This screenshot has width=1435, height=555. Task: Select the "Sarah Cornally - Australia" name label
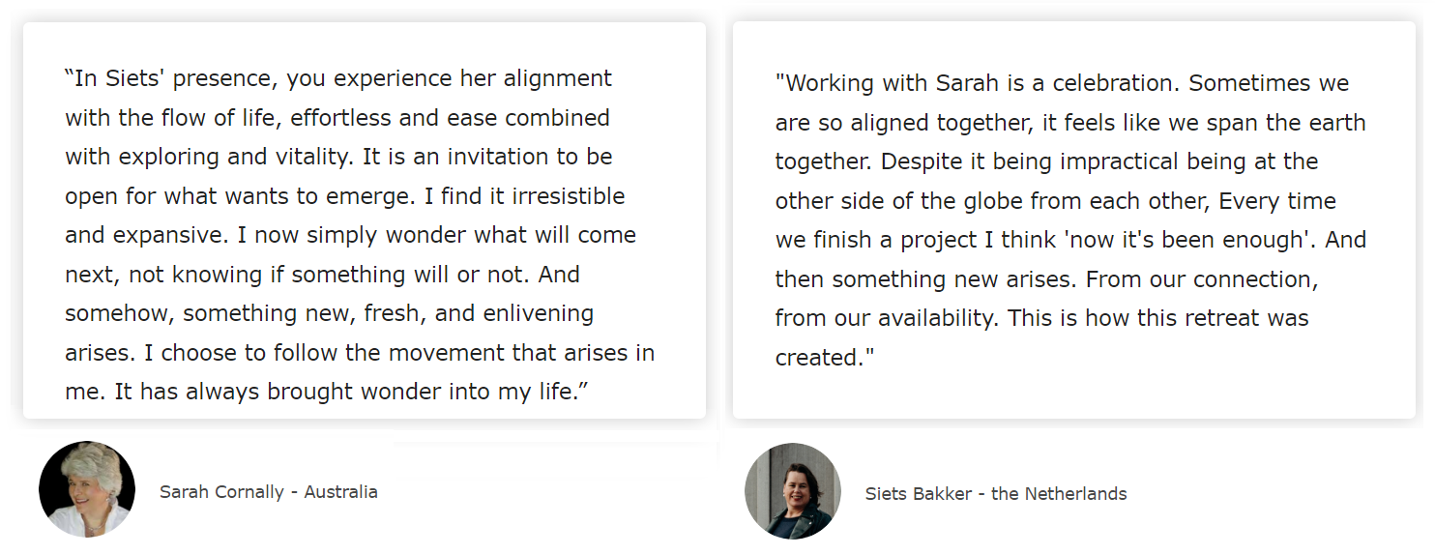point(269,492)
